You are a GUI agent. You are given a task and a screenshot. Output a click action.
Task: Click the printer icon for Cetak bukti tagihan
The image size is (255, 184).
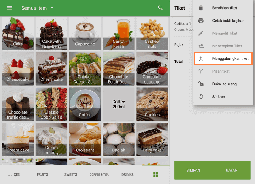click(201, 21)
